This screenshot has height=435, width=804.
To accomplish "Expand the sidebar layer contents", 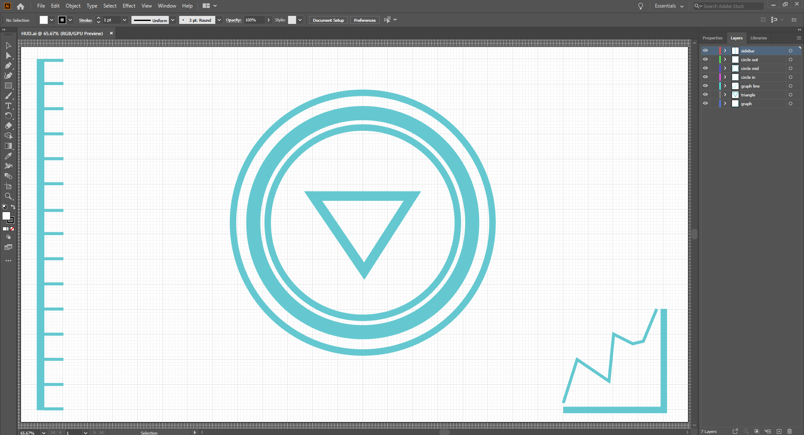I will pyautogui.click(x=725, y=51).
